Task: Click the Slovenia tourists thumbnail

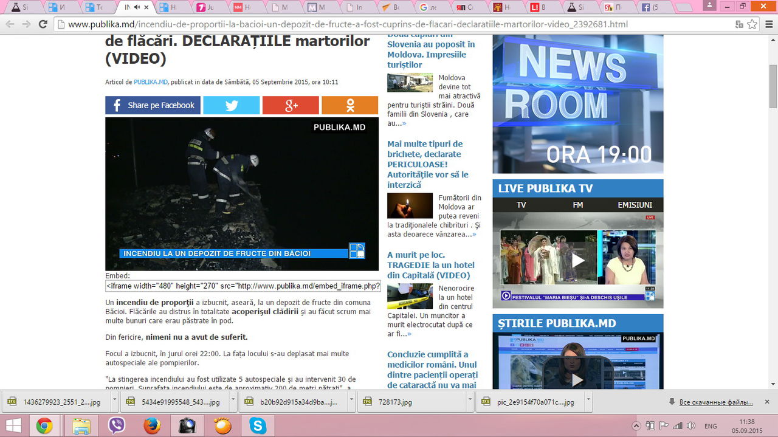Action: pos(410,82)
